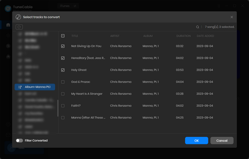Click the refresh library icon

coord(19,27)
